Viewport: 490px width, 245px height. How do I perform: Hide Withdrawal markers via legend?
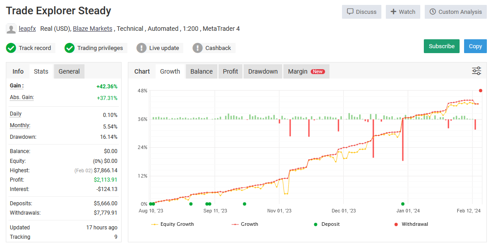411,224
